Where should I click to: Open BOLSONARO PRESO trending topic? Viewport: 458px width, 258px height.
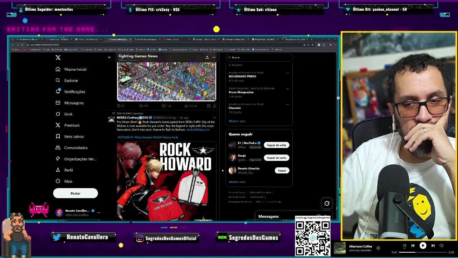coord(242,76)
